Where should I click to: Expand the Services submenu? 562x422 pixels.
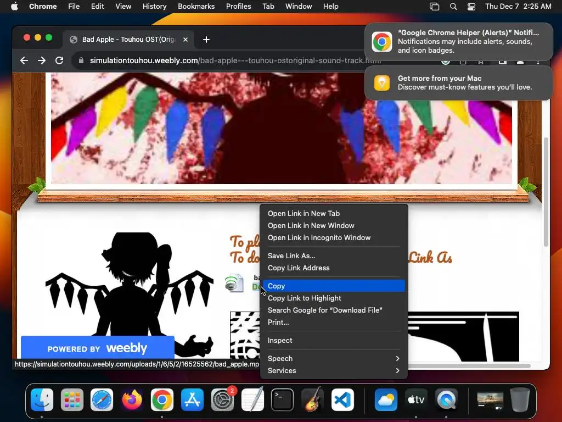point(334,371)
